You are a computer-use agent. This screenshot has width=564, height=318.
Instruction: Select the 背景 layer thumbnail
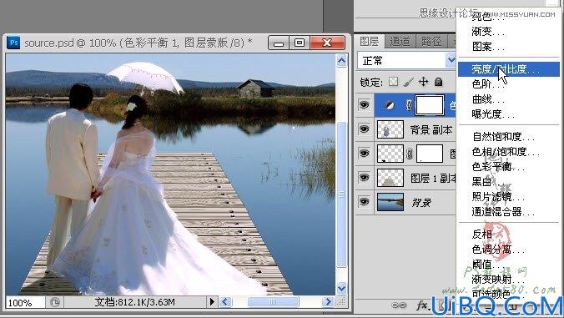coord(390,202)
